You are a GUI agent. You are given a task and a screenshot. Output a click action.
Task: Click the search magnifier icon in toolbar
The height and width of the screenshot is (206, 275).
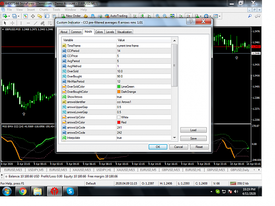[250, 16]
